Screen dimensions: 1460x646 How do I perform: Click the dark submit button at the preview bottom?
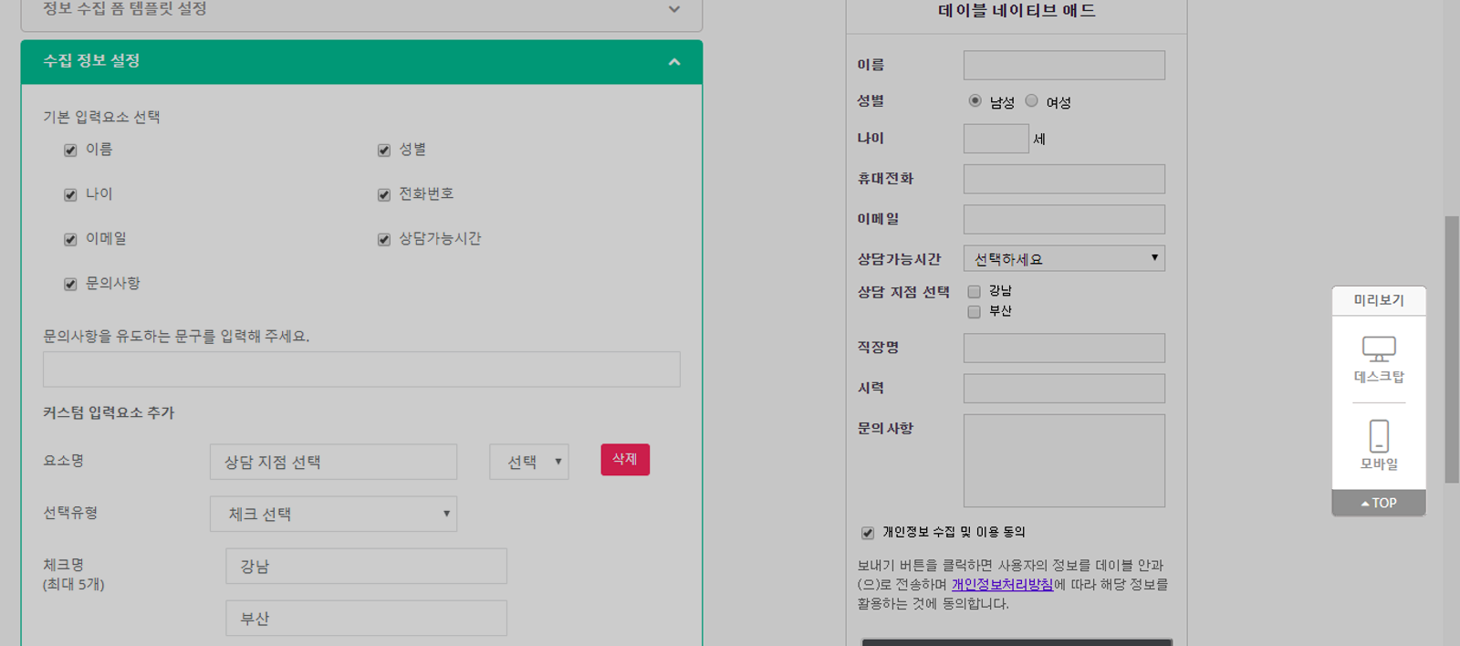click(1017, 642)
